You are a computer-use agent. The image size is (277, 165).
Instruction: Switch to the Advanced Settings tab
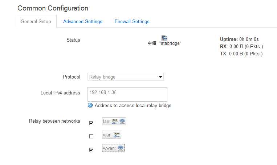tap(83, 21)
